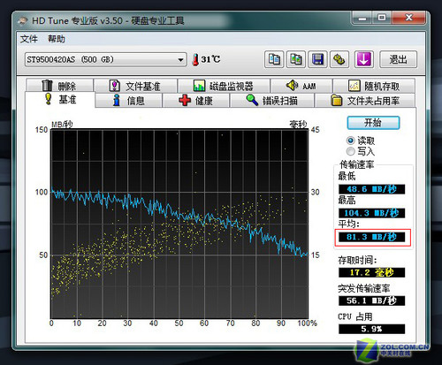
Task: Select the 读取 radio button
Action: (x=351, y=141)
